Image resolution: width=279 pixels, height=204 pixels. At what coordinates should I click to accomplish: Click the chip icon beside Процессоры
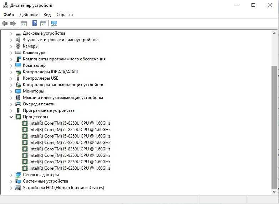[x=18, y=117]
